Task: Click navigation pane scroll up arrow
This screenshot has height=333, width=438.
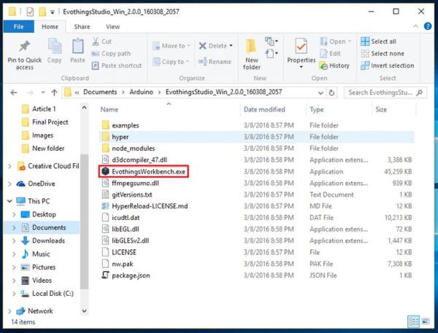Action: (85, 108)
